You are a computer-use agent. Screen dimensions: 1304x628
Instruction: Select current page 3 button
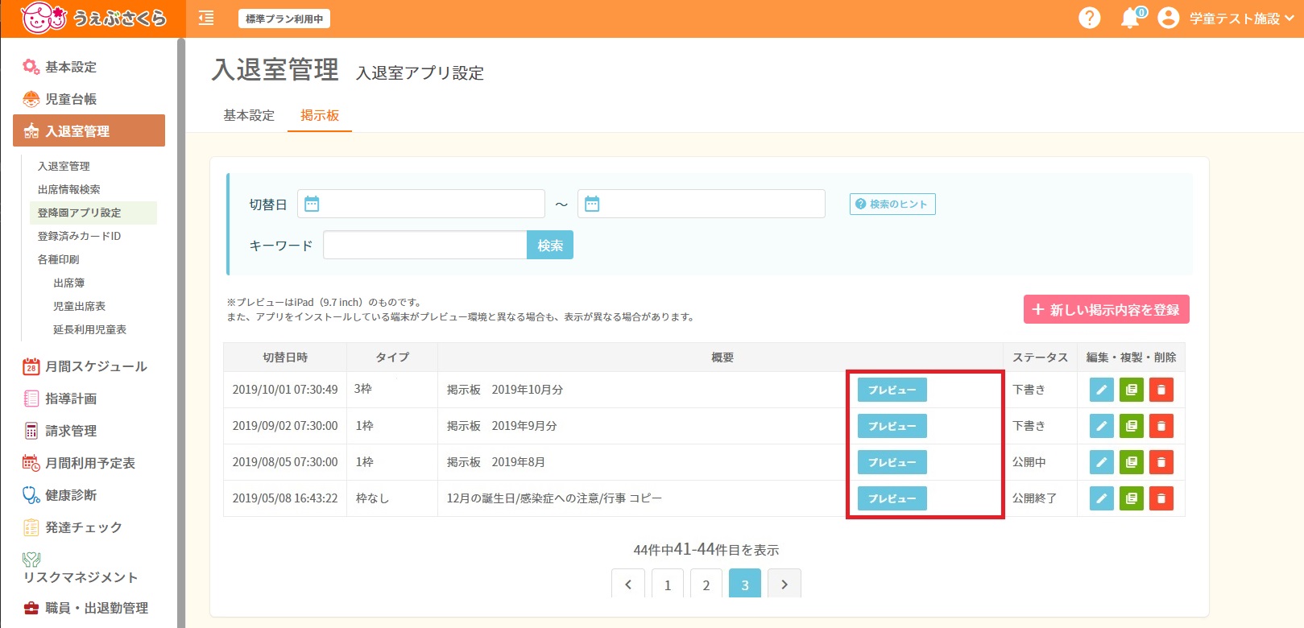745,584
